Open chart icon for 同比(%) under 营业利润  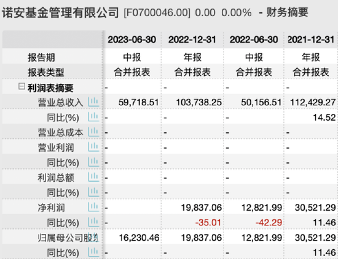[x=93, y=162]
